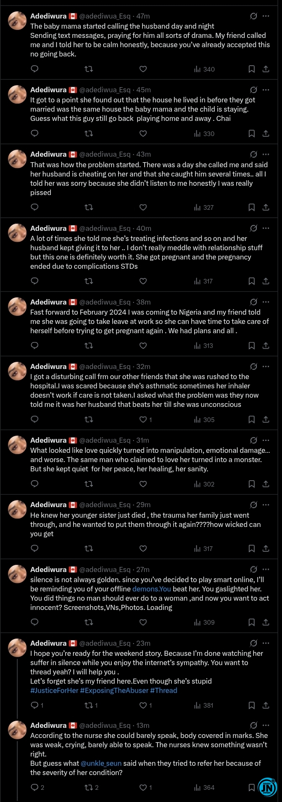This screenshot has width=282, height=802.
Task: Like the tweet posted 45m ago
Action: [x=143, y=134]
